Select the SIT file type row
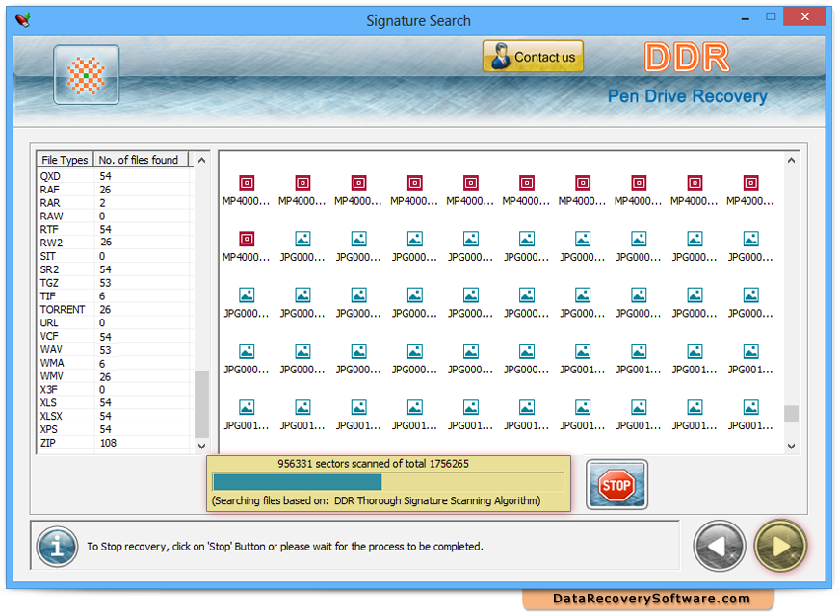 115,256
